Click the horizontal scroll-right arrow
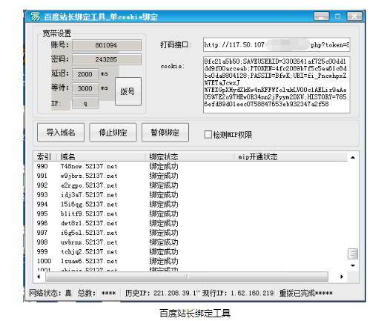 point(342,277)
